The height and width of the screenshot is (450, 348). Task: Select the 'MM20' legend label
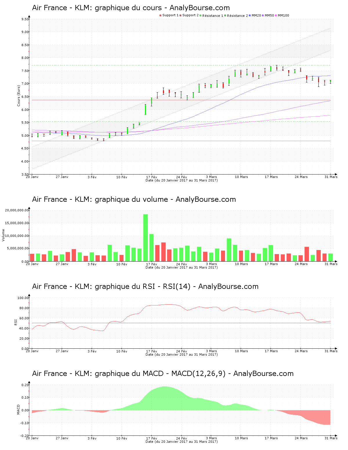tap(256, 15)
